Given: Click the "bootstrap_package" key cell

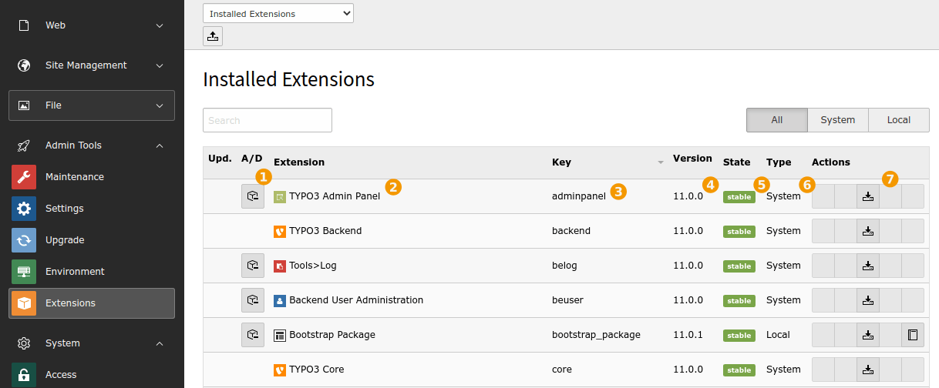Looking at the screenshot, I should tap(596, 335).
